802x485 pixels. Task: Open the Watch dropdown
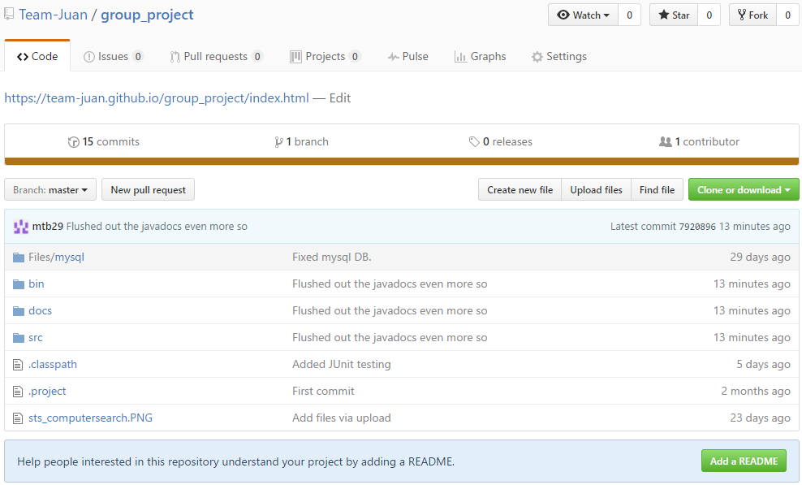pyautogui.click(x=583, y=15)
